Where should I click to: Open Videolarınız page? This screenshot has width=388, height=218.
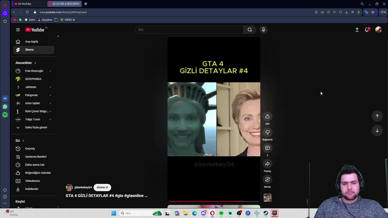click(x=34, y=181)
